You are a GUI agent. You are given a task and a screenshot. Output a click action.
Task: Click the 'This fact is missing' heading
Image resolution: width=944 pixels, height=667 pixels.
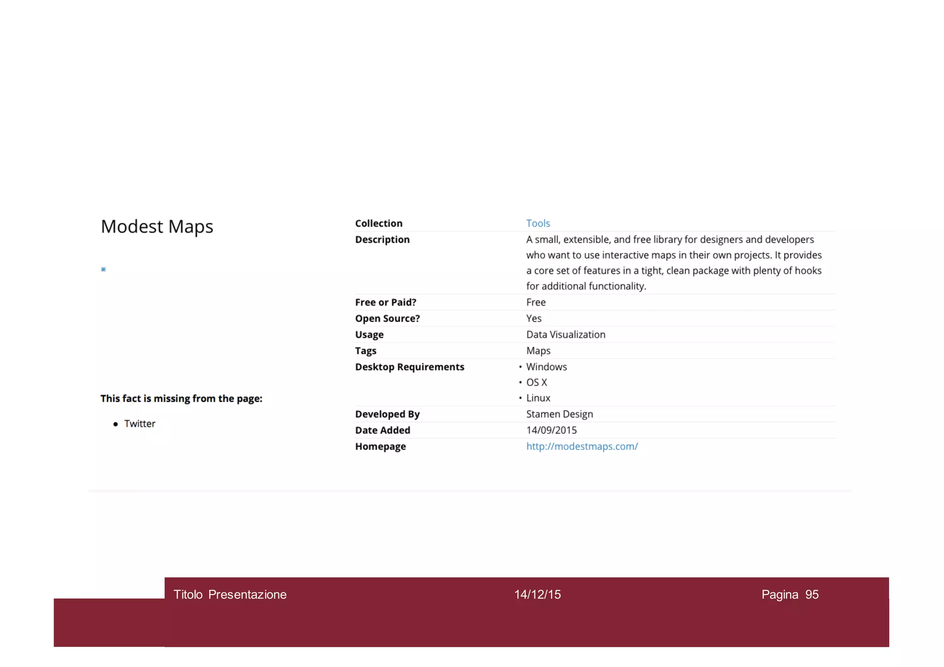coord(181,399)
